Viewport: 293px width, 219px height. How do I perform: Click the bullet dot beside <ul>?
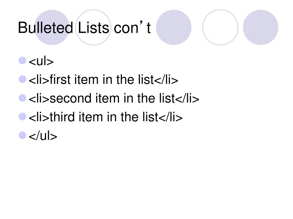click(x=22, y=60)
